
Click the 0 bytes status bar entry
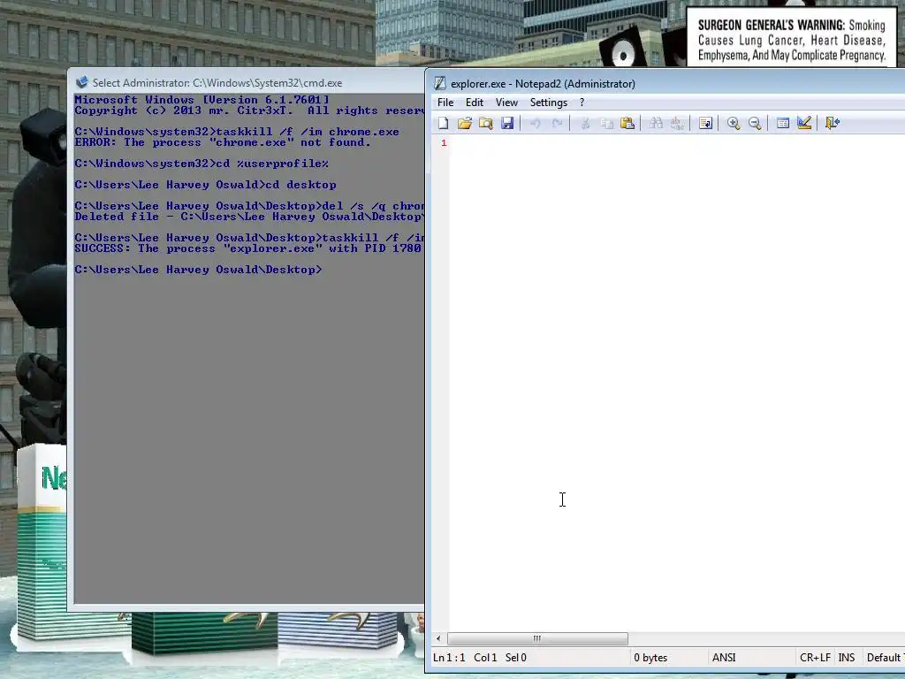tap(650, 658)
